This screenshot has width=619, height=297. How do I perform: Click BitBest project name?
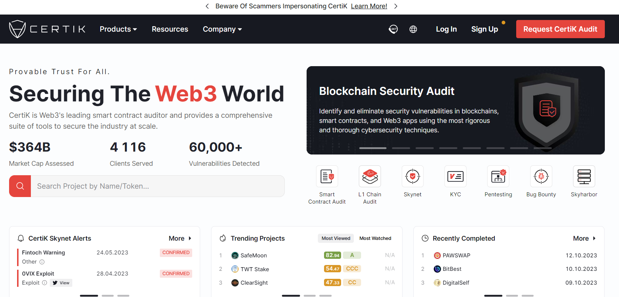[452, 269]
